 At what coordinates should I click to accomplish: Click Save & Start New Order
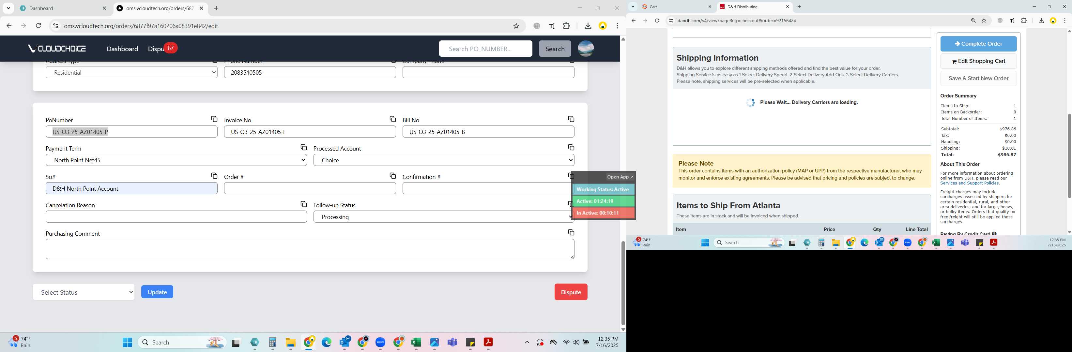pyautogui.click(x=978, y=78)
